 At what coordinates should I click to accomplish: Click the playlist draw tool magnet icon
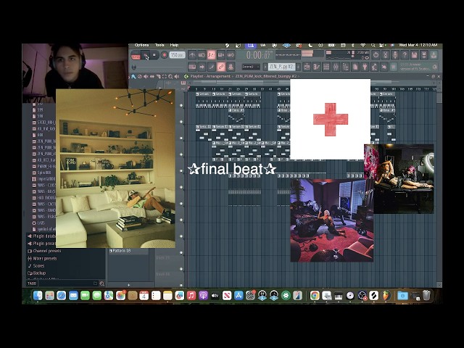tap(133, 76)
